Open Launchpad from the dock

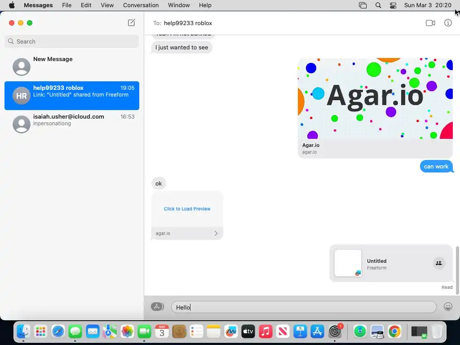click(40, 332)
